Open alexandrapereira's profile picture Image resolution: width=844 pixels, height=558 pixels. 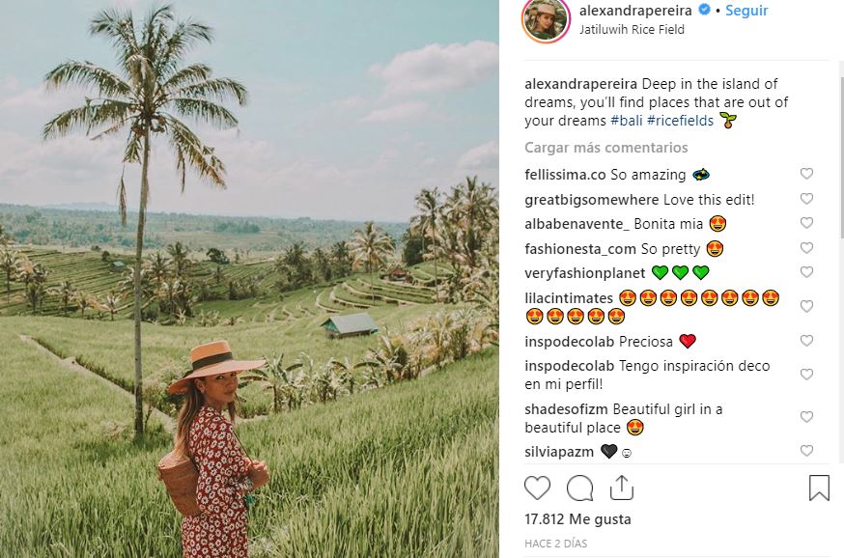tap(546, 19)
